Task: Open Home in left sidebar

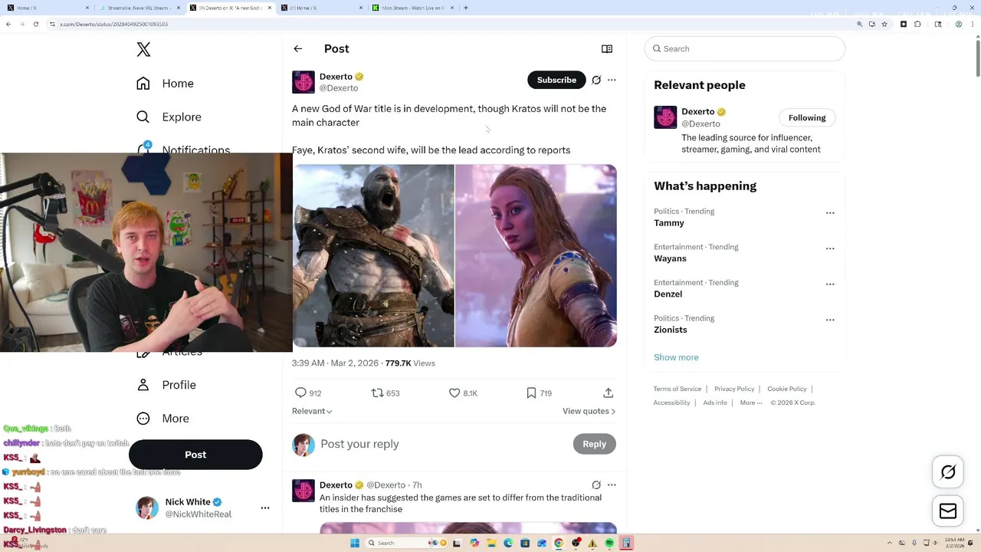Action: (165, 84)
